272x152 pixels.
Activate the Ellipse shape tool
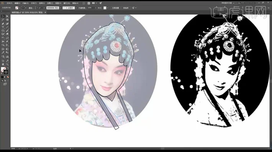pyautogui.click(x=3, y=31)
